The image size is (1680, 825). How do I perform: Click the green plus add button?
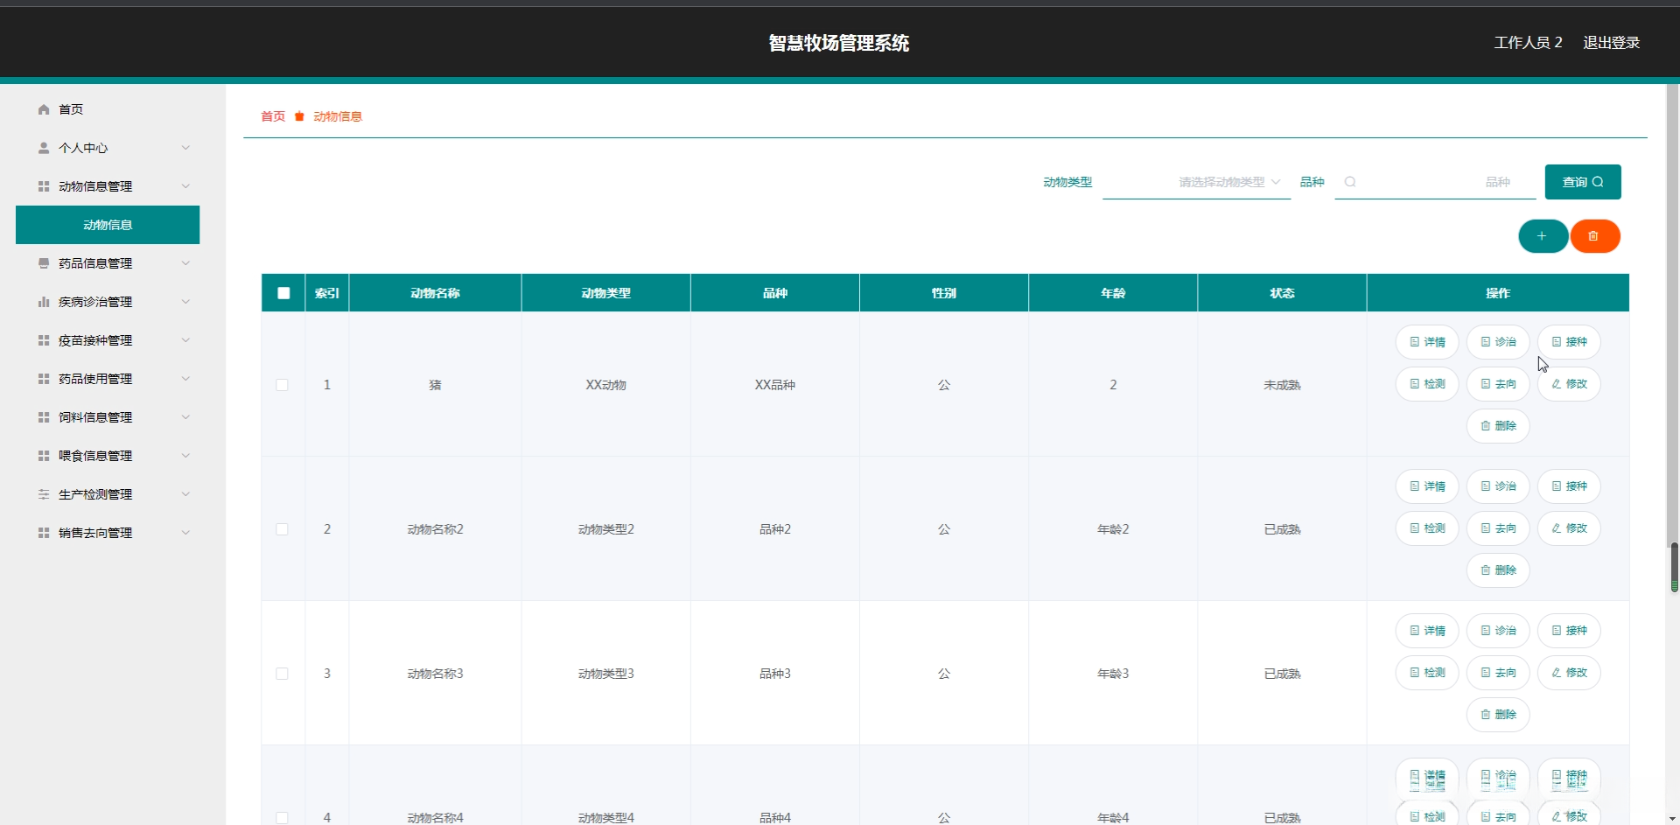click(1543, 236)
